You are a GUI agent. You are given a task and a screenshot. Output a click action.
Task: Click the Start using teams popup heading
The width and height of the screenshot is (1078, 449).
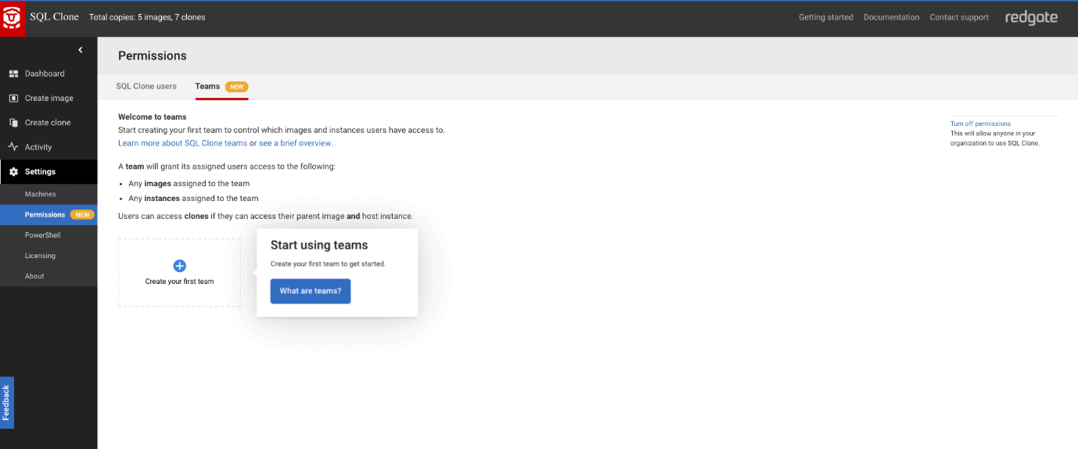pyautogui.click(x=319, y=246)
